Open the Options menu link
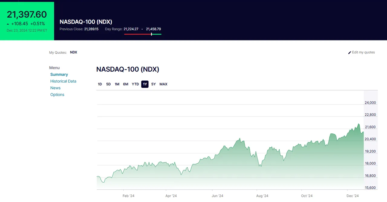This screenshot has height=202, width=387. (x=57, y=95)
